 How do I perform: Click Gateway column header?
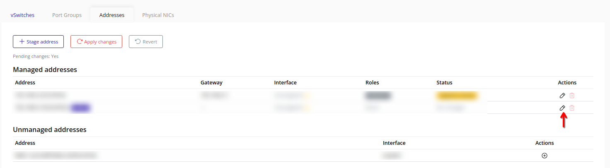pyautogui.click(x=211, y=83)
